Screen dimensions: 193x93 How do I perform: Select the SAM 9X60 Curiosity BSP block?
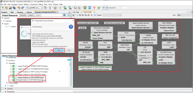[114, 23]
